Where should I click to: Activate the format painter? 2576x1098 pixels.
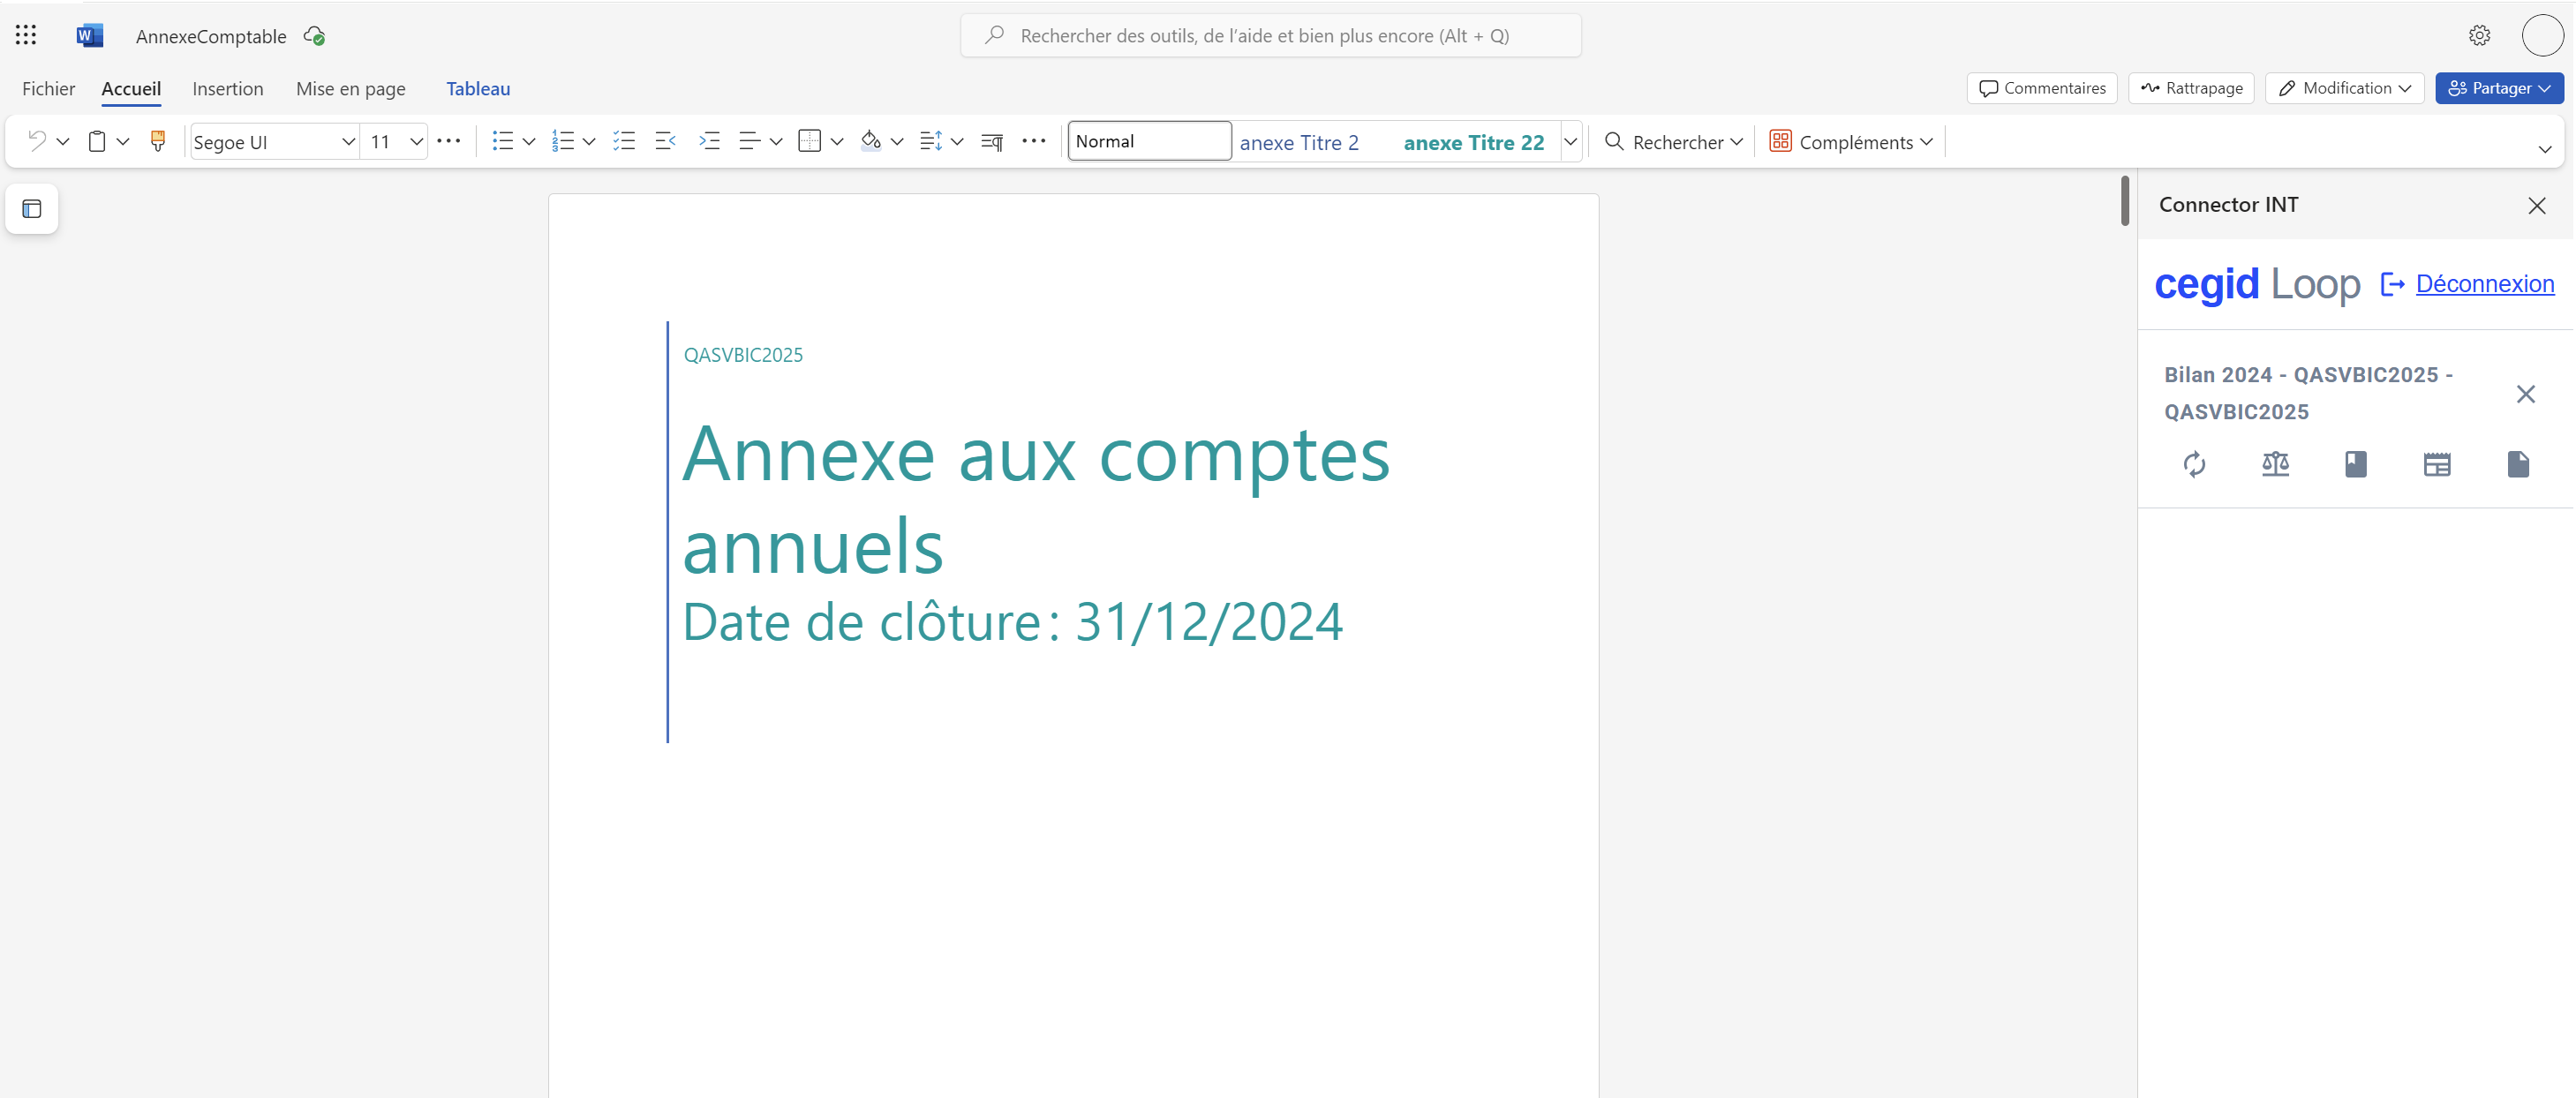point(158,141)
